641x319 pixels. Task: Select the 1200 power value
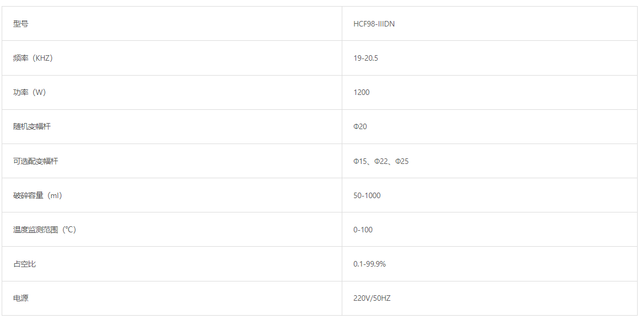click(362, 92)
